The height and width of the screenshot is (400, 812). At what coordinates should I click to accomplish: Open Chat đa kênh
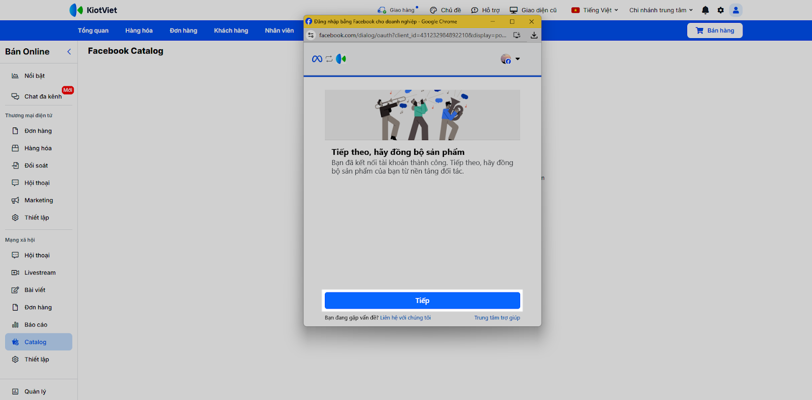coord(39,96)
